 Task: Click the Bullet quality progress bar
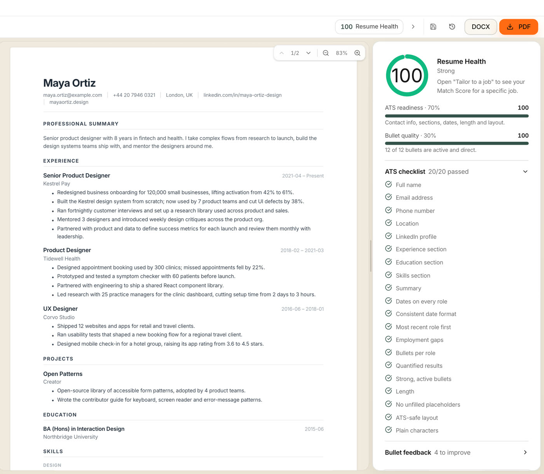[457, 143]
